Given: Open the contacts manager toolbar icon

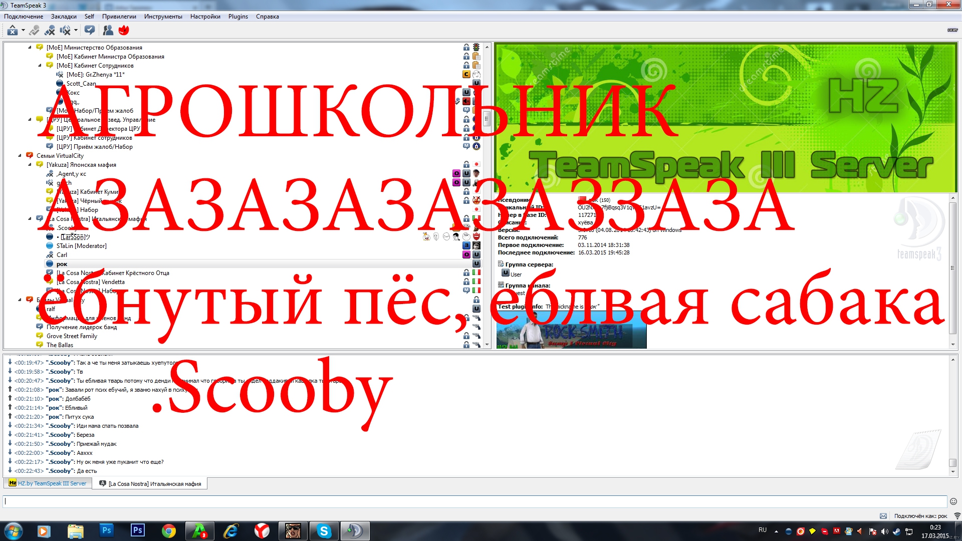Looking at the screenshot, I should (x=108, y=31).
